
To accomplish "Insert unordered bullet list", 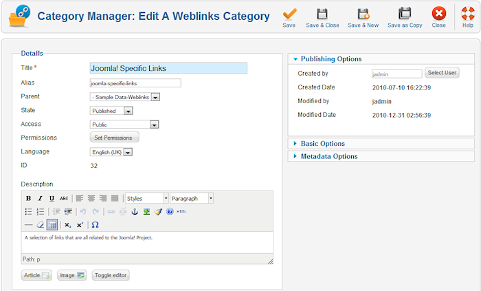I will click(x=28, y=211).
